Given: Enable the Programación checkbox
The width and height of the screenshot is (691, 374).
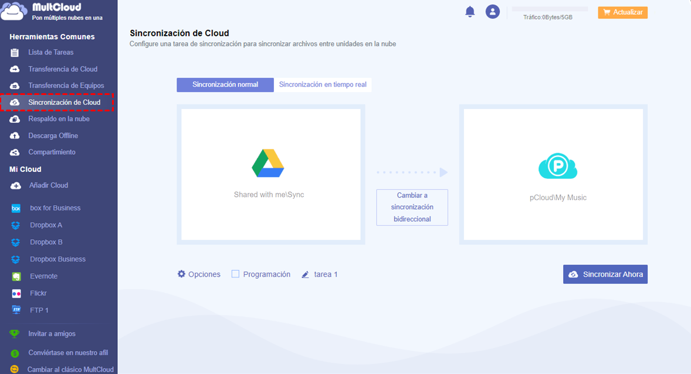Looking at the screenshot, I should pyautogui.click(x=235, y=274).
